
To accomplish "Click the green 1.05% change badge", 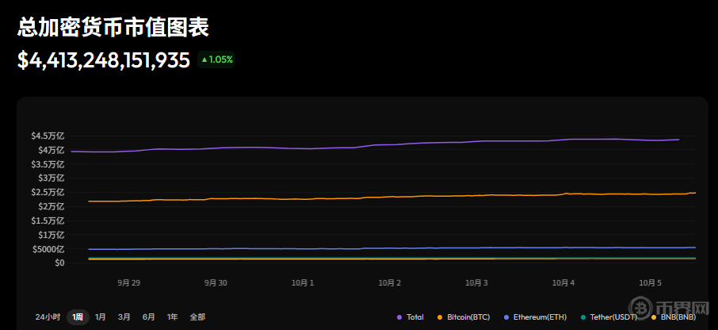I will [x=216, y=59].
